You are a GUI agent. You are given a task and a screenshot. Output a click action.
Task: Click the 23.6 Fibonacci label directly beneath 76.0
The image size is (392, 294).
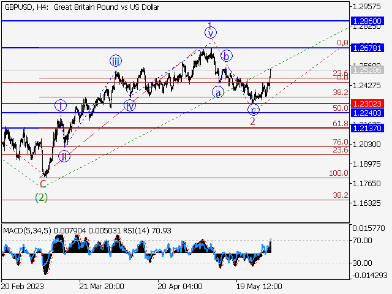point(341,149)
